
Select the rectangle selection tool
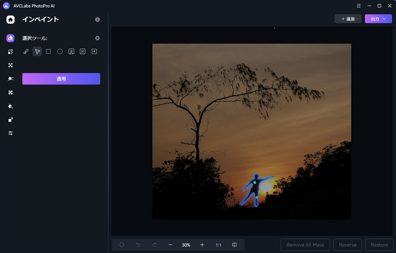pyautogui.click(x=49, y=51)
